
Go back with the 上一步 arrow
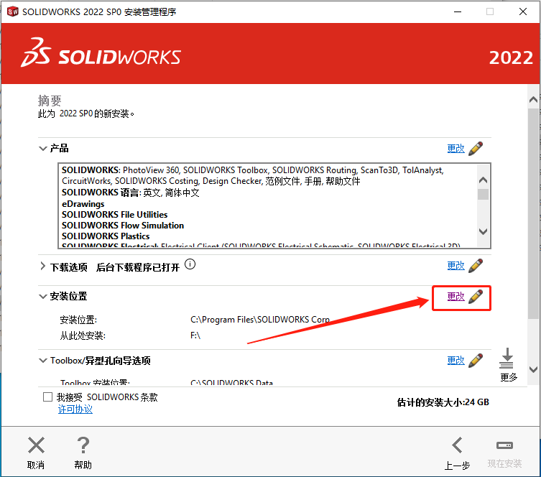458,445
